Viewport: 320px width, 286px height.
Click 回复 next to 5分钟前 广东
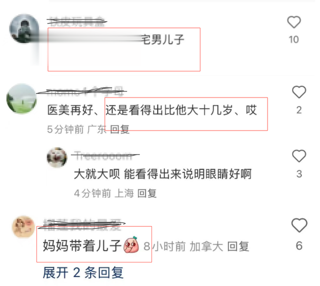click(x=120, y=129)
